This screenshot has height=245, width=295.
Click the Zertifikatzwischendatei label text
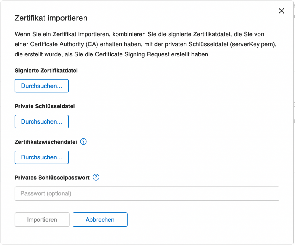point(46,142)
